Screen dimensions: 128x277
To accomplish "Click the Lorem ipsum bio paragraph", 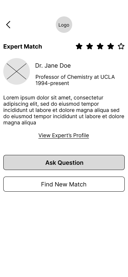I will (64, 110).
